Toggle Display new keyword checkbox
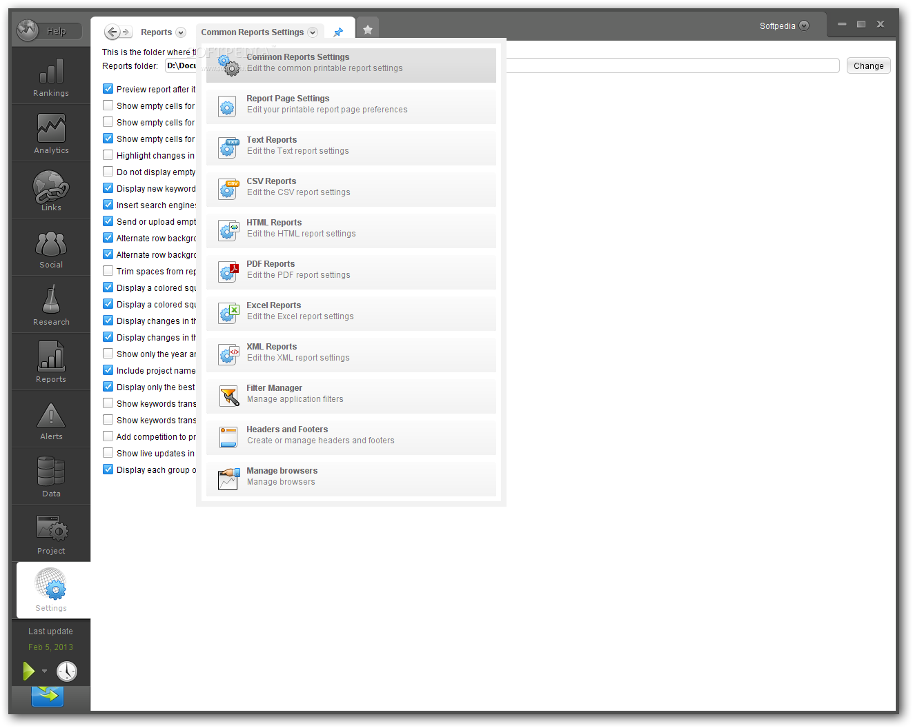The height and width of the screenshot is (728, 913). 108,188
